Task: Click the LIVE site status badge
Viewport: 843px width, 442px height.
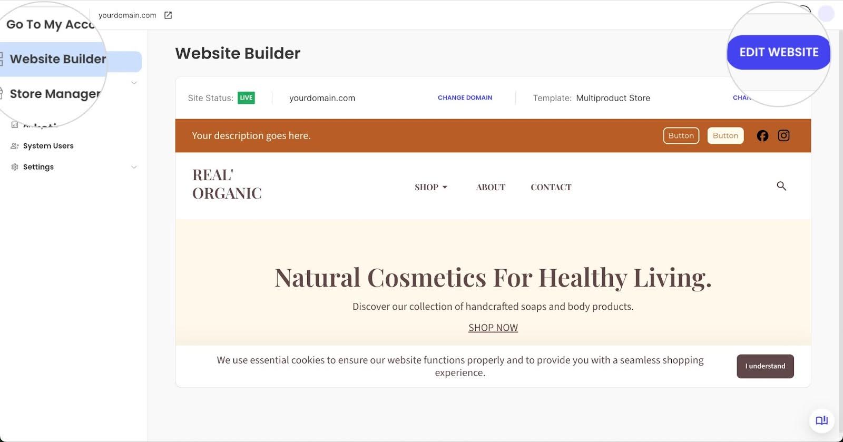Action: [246, 97]
